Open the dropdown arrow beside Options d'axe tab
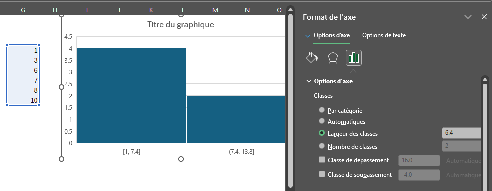 (x=308, y=36)
